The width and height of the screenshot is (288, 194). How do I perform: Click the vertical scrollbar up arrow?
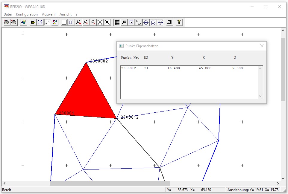point(283,30)
